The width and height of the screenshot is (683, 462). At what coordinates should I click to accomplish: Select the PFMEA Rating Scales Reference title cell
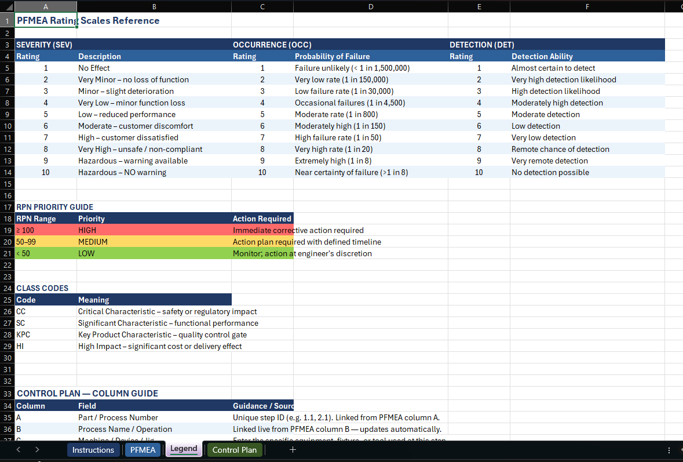tap(45, 20)
